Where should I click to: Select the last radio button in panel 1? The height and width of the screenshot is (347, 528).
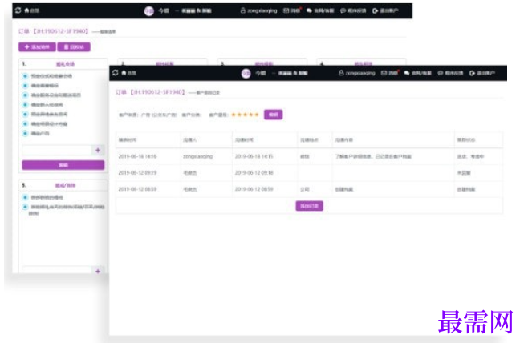pyautogui.click(x=25, y=134)
